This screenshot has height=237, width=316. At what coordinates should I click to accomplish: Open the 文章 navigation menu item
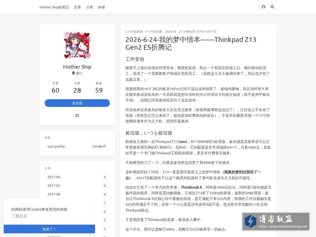[x=77, y=7]
